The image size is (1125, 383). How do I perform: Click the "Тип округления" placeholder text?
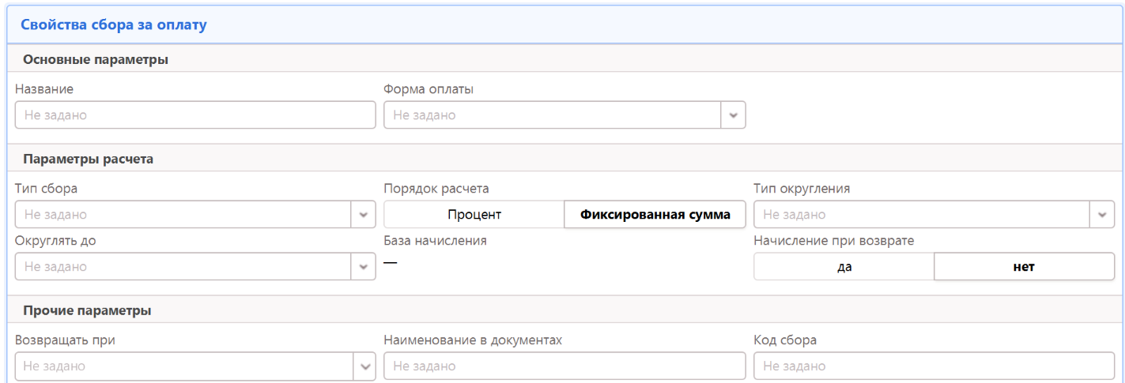pyautogui.click(x=794, y=215)
